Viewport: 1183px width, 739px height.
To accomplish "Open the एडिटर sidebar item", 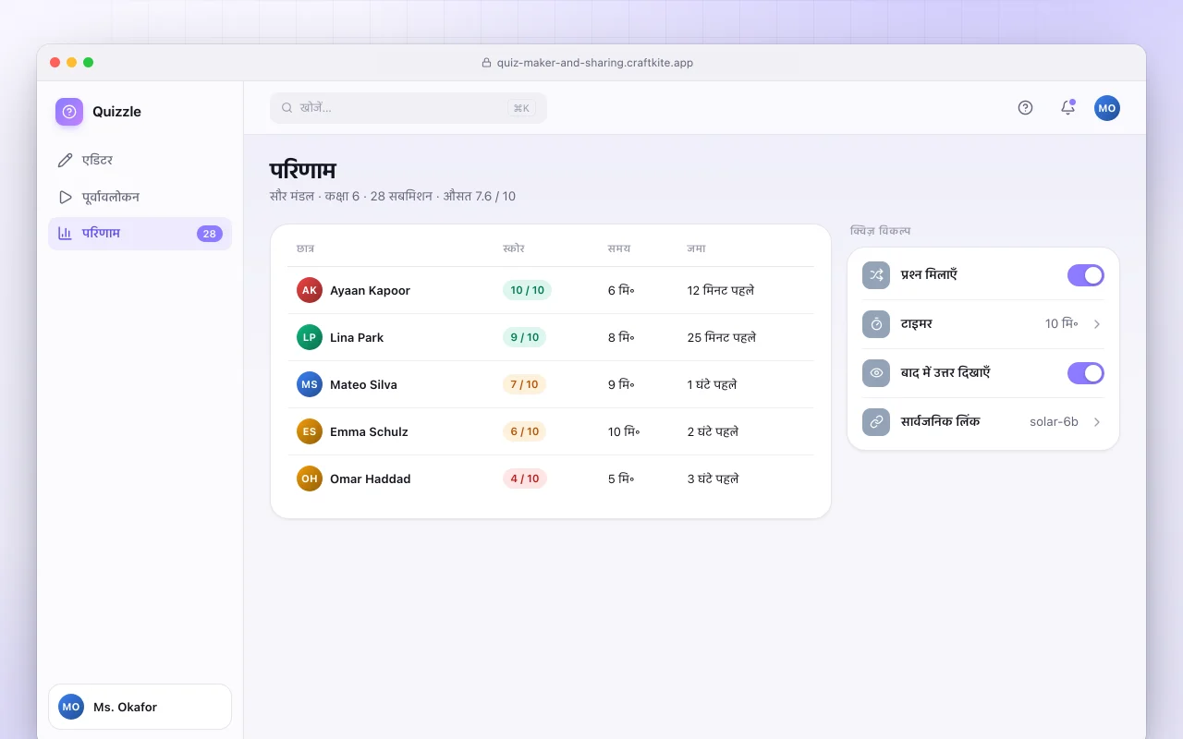I will tap(140, 161).
